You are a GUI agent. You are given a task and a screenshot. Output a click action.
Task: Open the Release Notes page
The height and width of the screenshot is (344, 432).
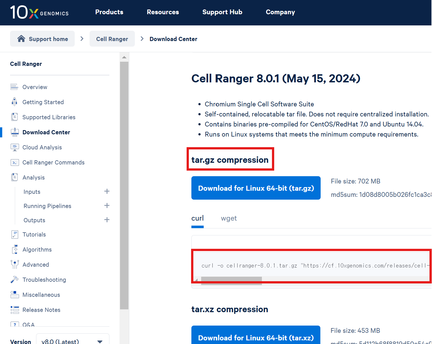41,310
